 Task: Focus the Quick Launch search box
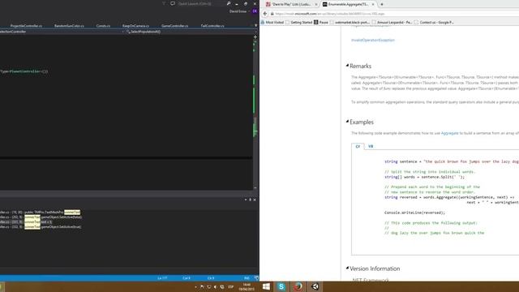pos(201,3)
